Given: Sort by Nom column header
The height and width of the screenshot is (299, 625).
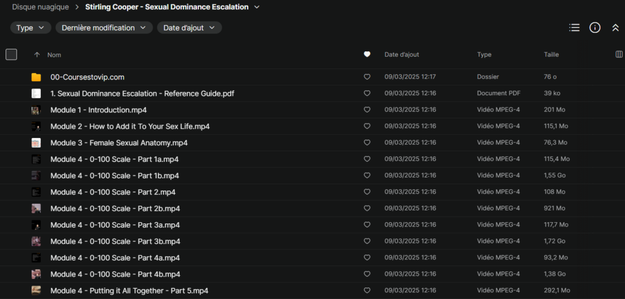Looking at the screenshot, I should tap(54, 55).
